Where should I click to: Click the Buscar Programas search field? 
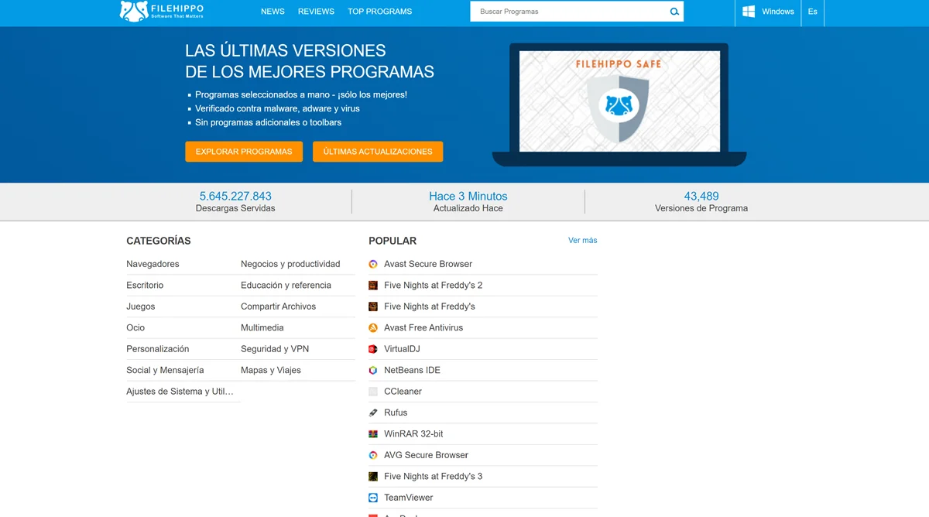[x=569, y=12]
